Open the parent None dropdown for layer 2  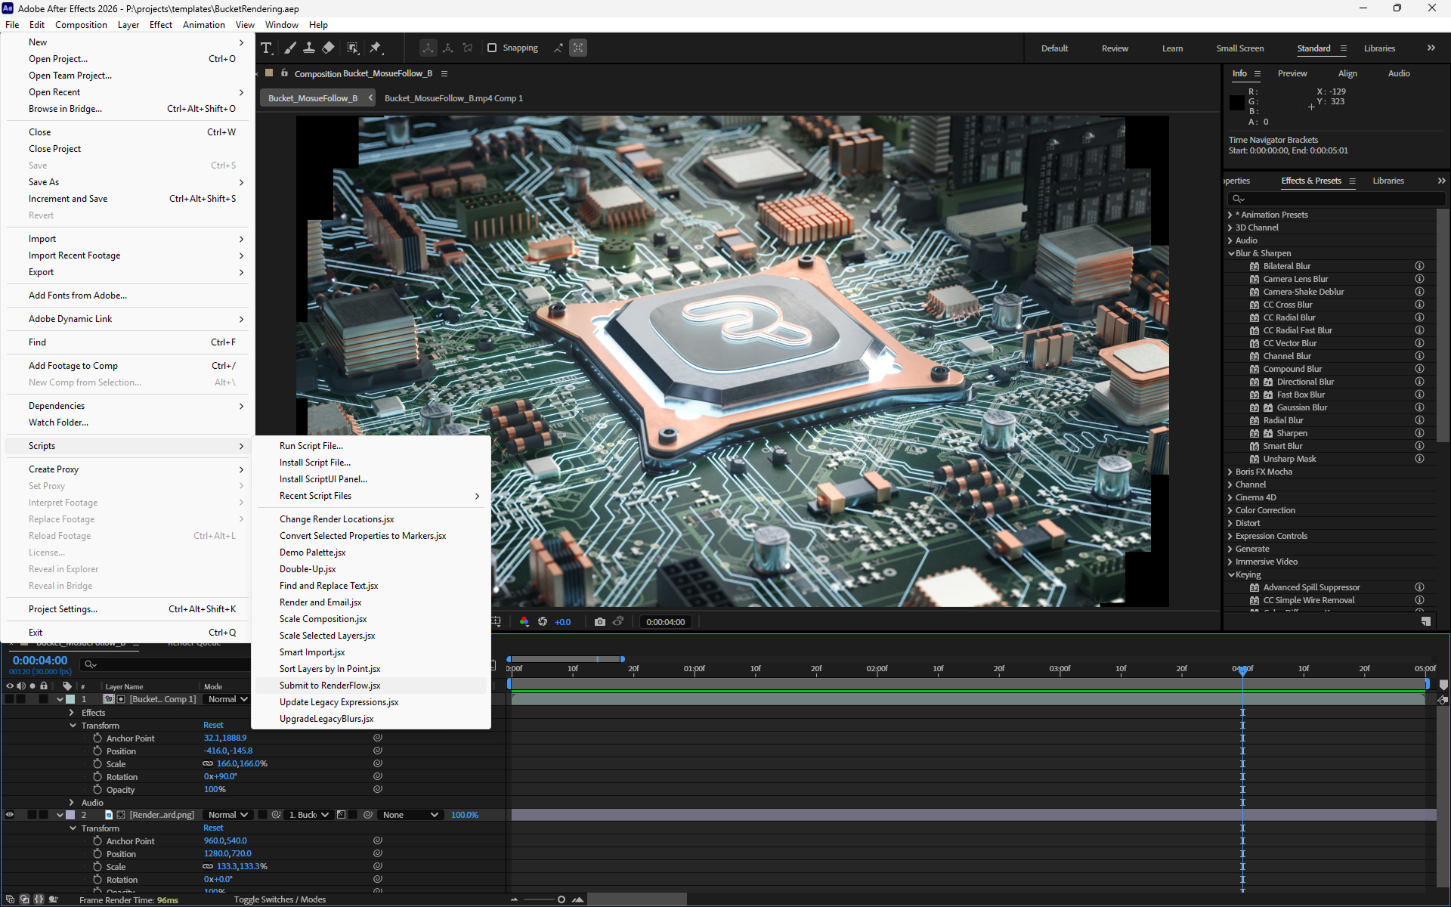point(410,815)
